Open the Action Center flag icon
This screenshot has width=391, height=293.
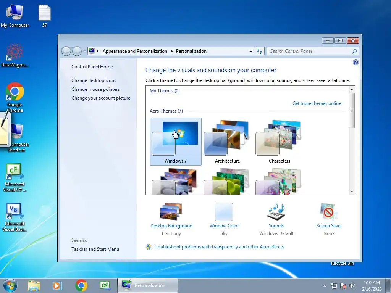point(343,286)
